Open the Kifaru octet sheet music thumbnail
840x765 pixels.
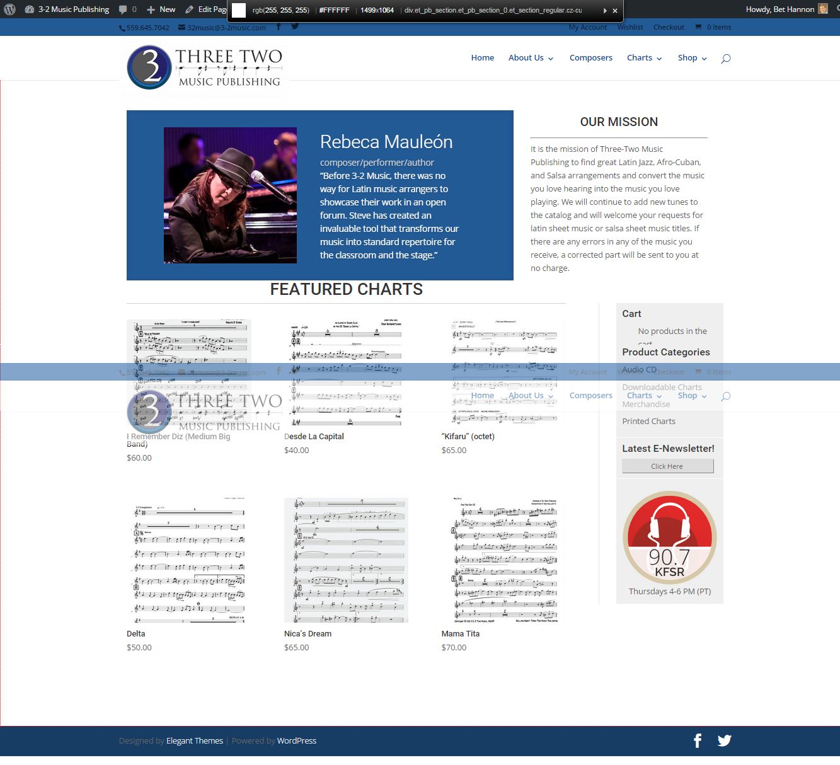[503, 374]
